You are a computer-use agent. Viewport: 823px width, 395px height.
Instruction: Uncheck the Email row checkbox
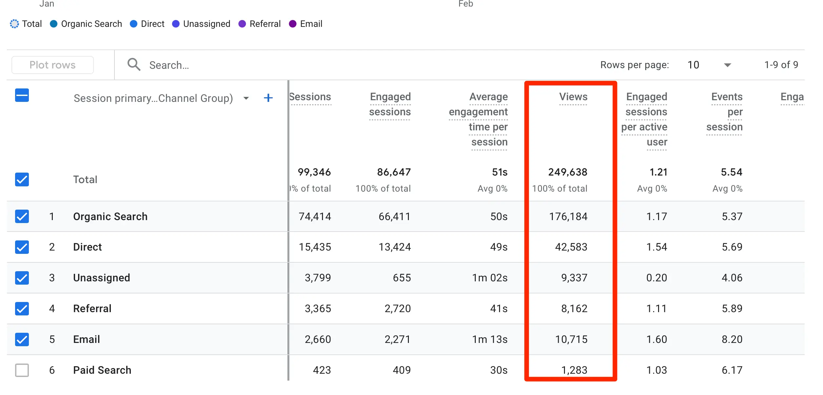click(x=22, y=339)
